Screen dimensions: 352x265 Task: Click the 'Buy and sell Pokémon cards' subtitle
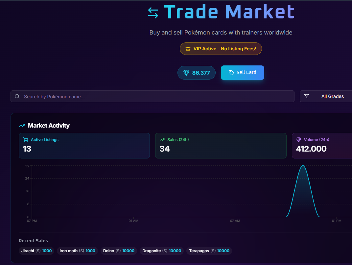click(x=221, y=33)
